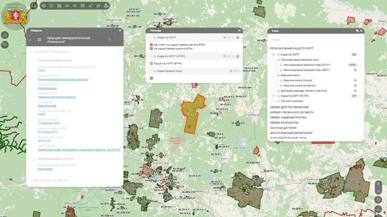Screen dimensions: 387x217
Task: Enable Лесопарковый зеленый пояс (ЕГРН) layer checkbox
Action: click(x=276, y=65)
